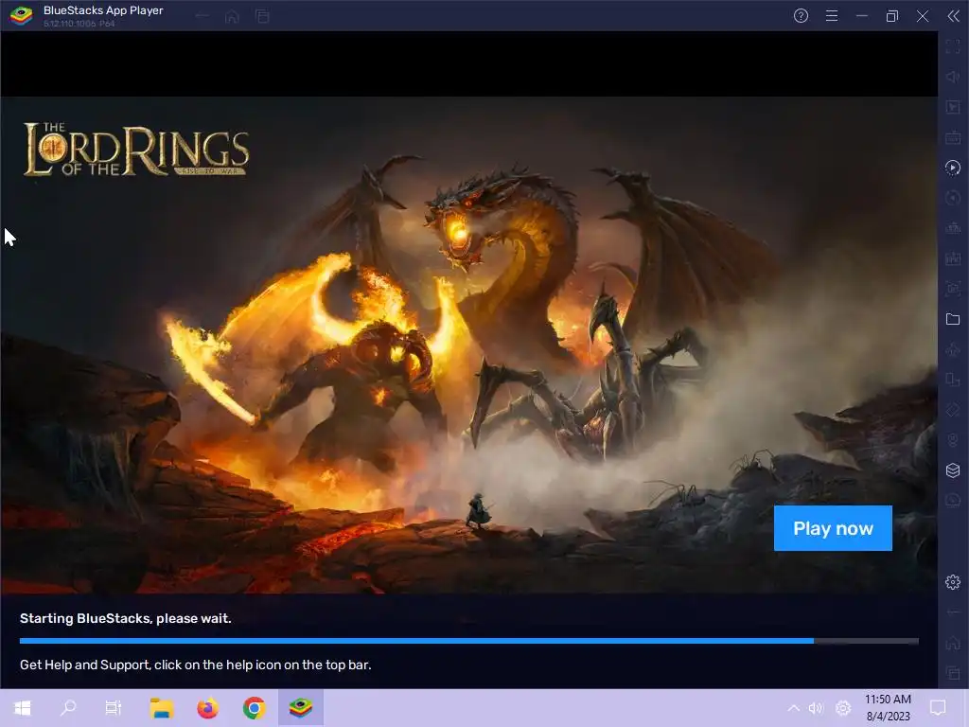
Task: Click the system tray speaker volume icon
Action: tap(816, 708)
